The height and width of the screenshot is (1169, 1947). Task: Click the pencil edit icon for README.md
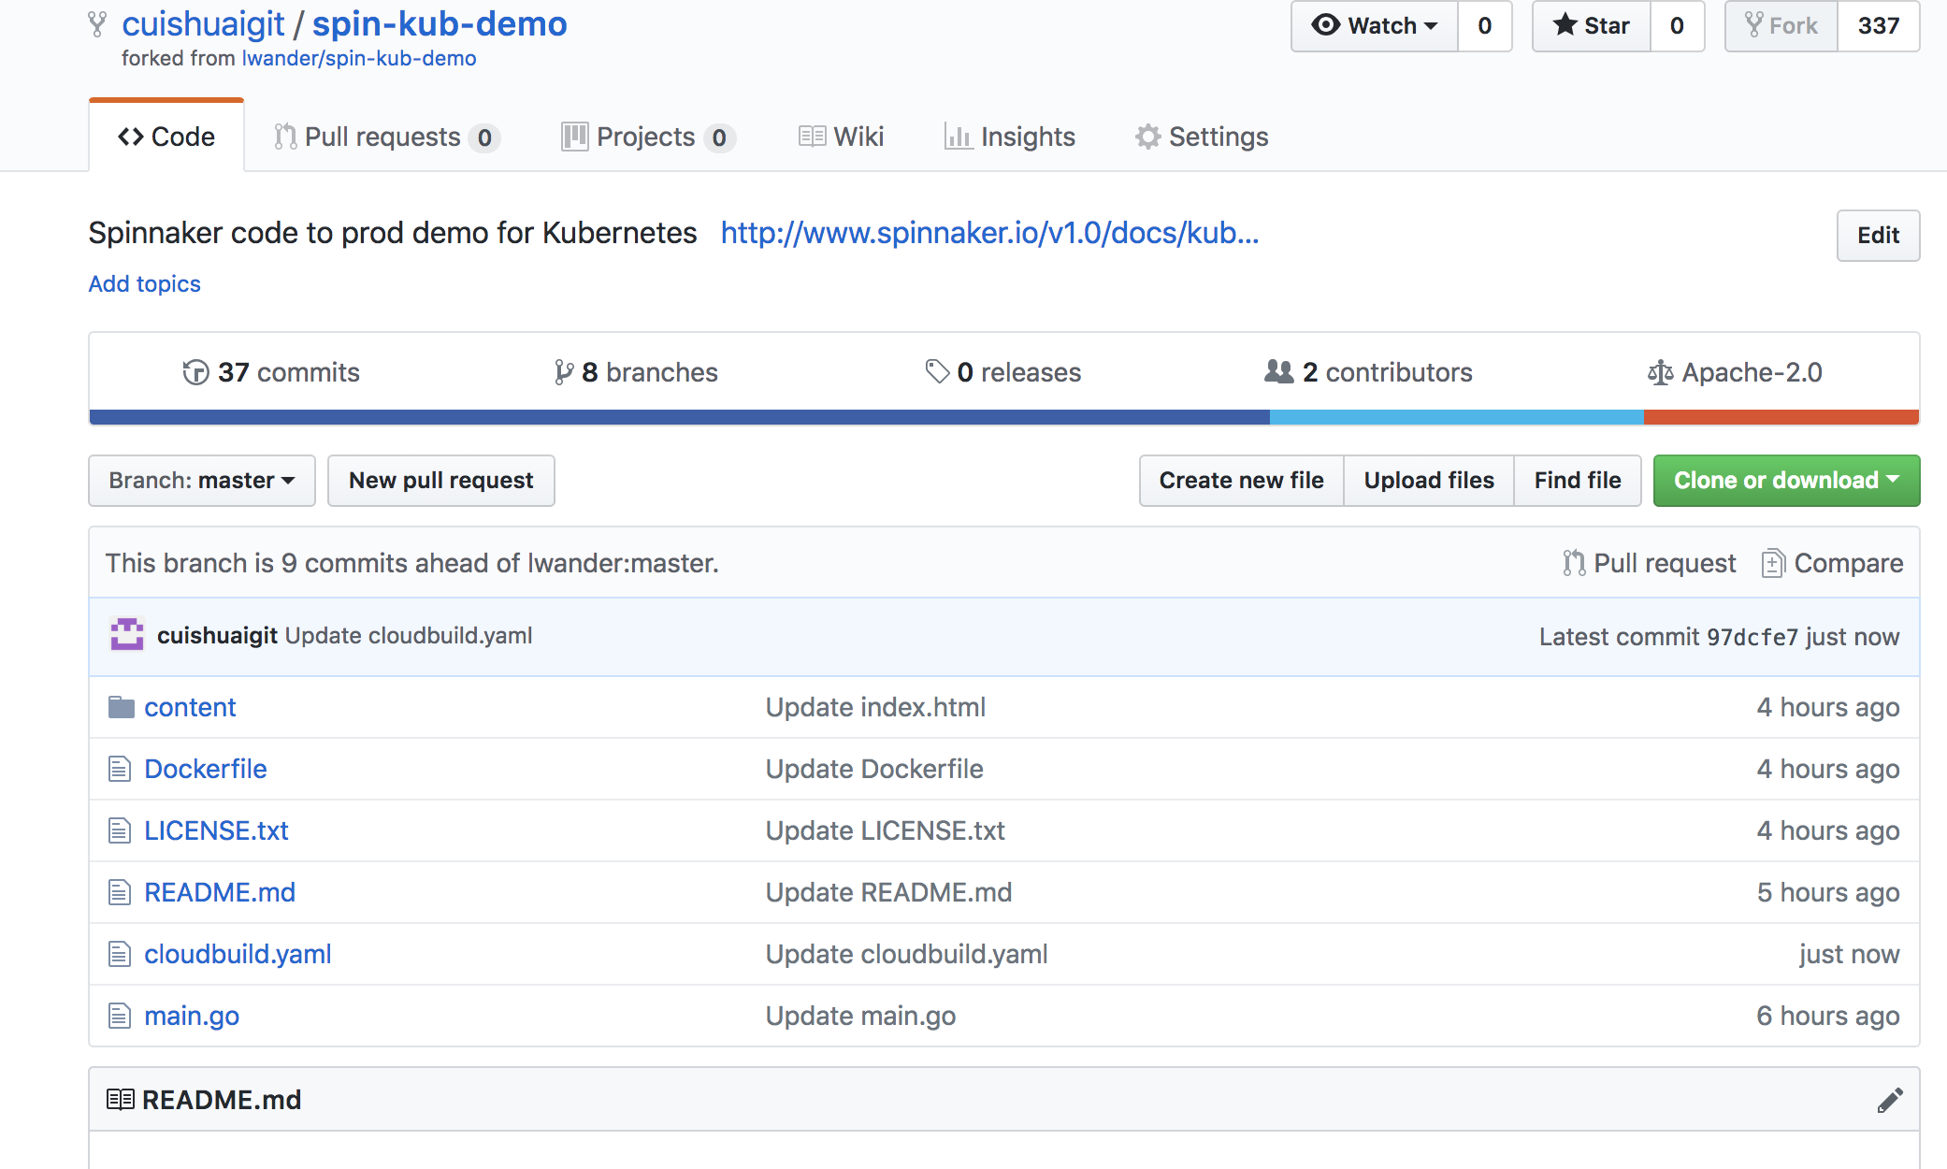(1890, 1100)
